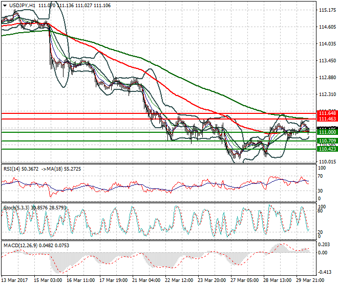
Task: Click the 114.035 price scale value
Action: click(x=327, y=43)
